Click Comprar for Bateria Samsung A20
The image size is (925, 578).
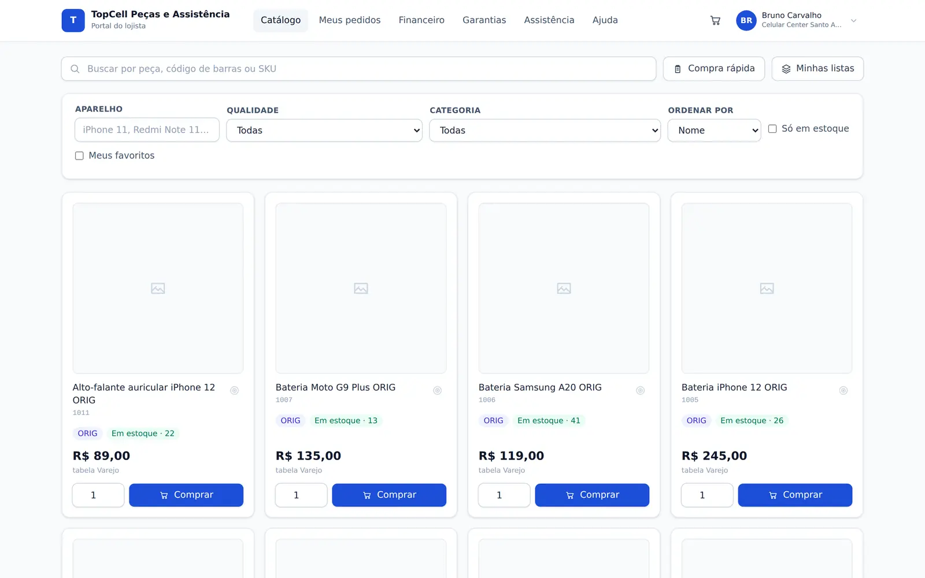pos(592,495)
